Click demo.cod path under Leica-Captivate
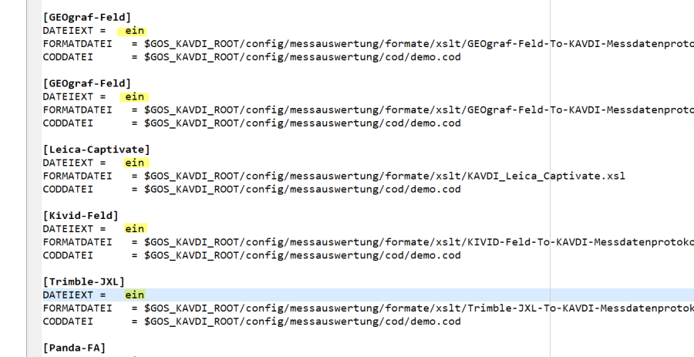Screen dimensions: 694x357 click(302, 190)
